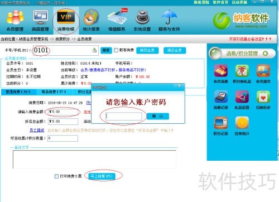The height and width of the screenshot is (202, 279).
Task: Click the 马上结算 (F5) checkout button
Action: click(102, 176)
